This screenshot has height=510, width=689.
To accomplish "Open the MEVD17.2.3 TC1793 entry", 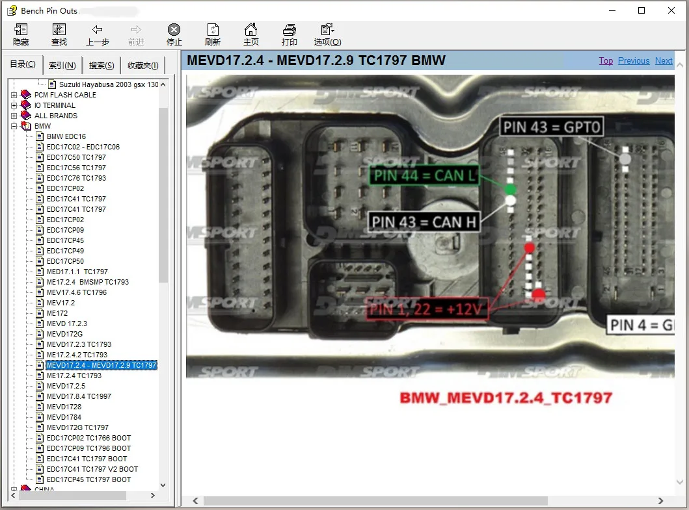I will 79,344.
